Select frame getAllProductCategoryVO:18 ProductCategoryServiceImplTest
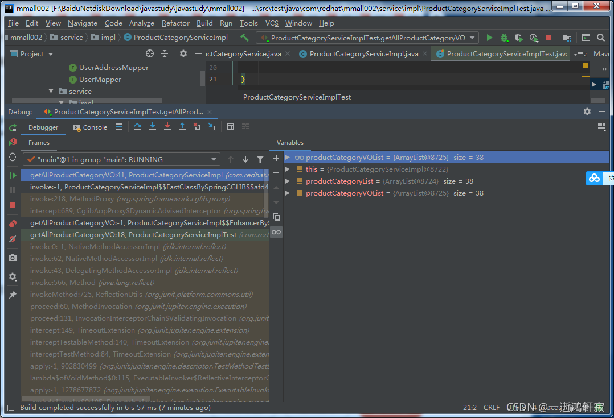 [x=145, y=235]
